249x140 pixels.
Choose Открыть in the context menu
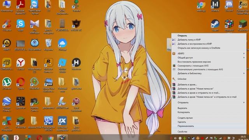[x=209, y=35]
